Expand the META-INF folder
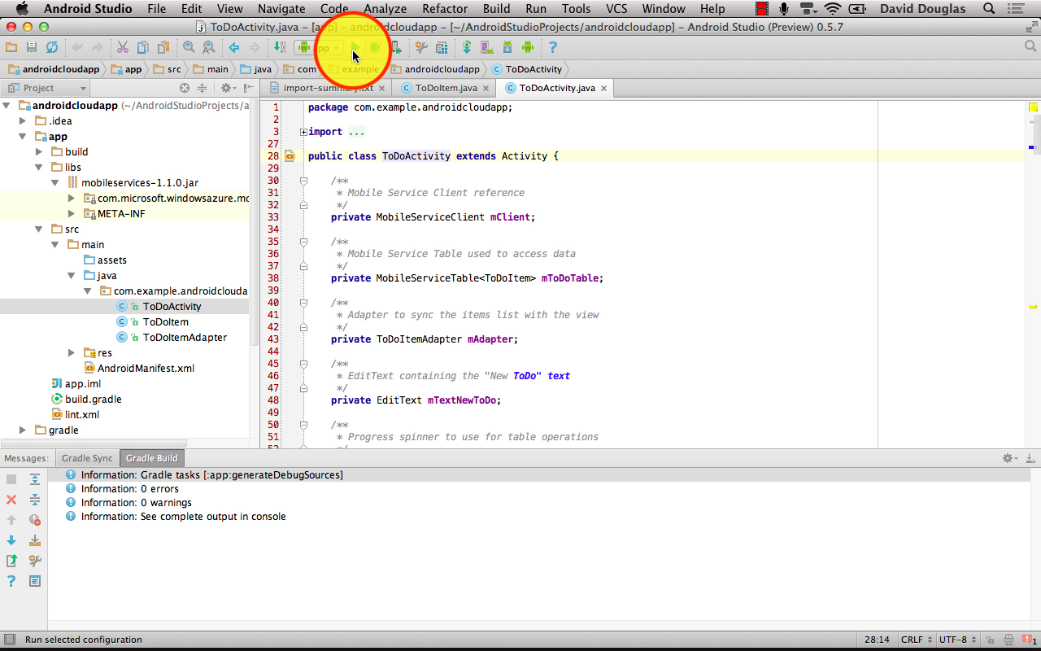The width and height of the screenshot is (1041, 651). point(72,213)
